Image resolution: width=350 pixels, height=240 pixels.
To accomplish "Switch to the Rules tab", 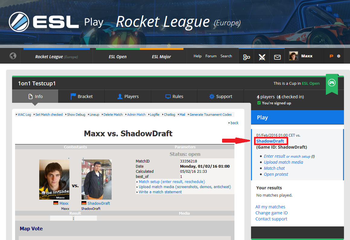I will point(174,96).
